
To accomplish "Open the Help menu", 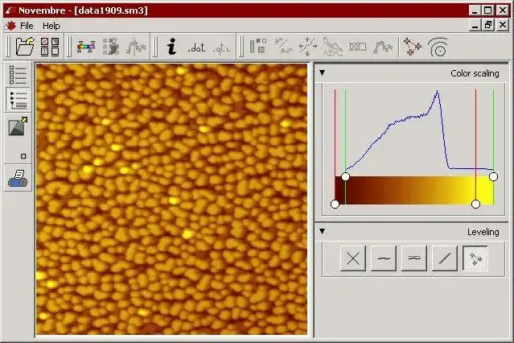I will [51, 26].
